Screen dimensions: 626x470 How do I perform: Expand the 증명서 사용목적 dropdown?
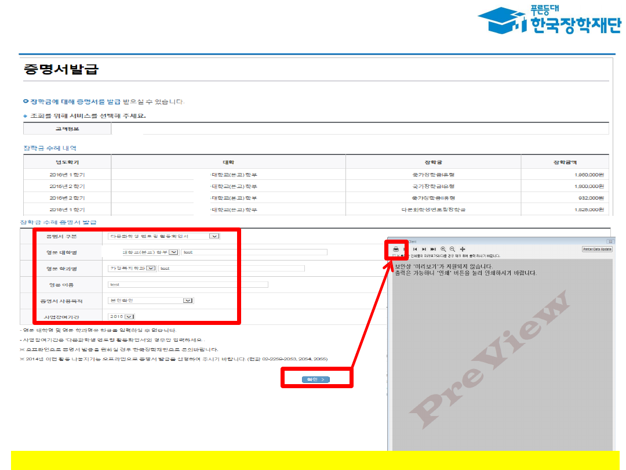pyautogui.click(x=188, y=301)
